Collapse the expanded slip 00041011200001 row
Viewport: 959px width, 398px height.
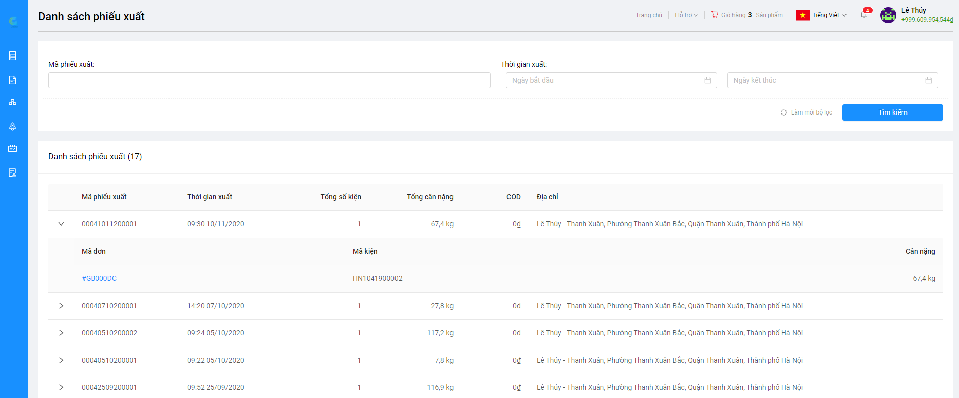[61, 224]
